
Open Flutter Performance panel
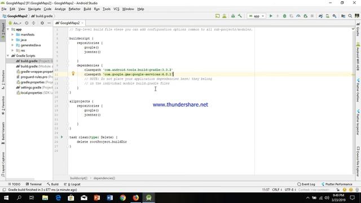click(x=337, y=184)
